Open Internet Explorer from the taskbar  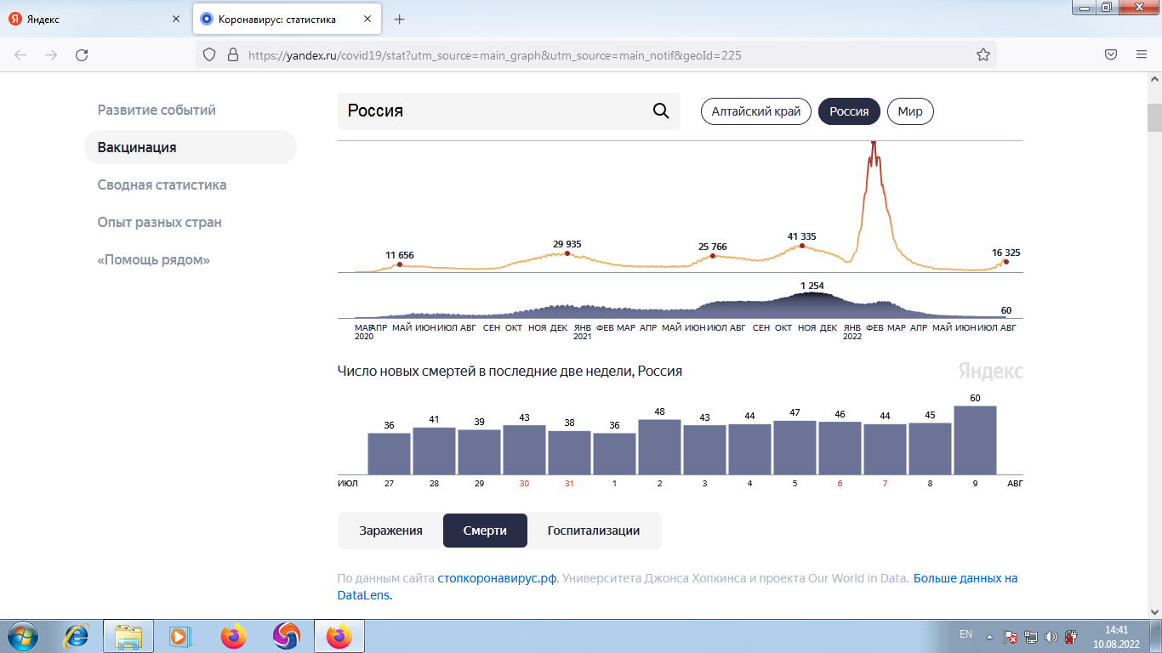(x=77, y=635)
